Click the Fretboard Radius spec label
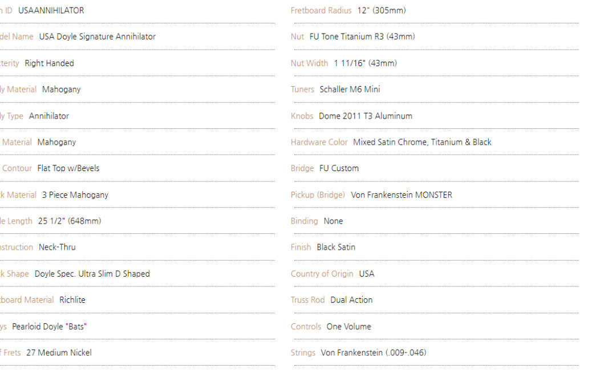616x385 pixels. point(321,11)
